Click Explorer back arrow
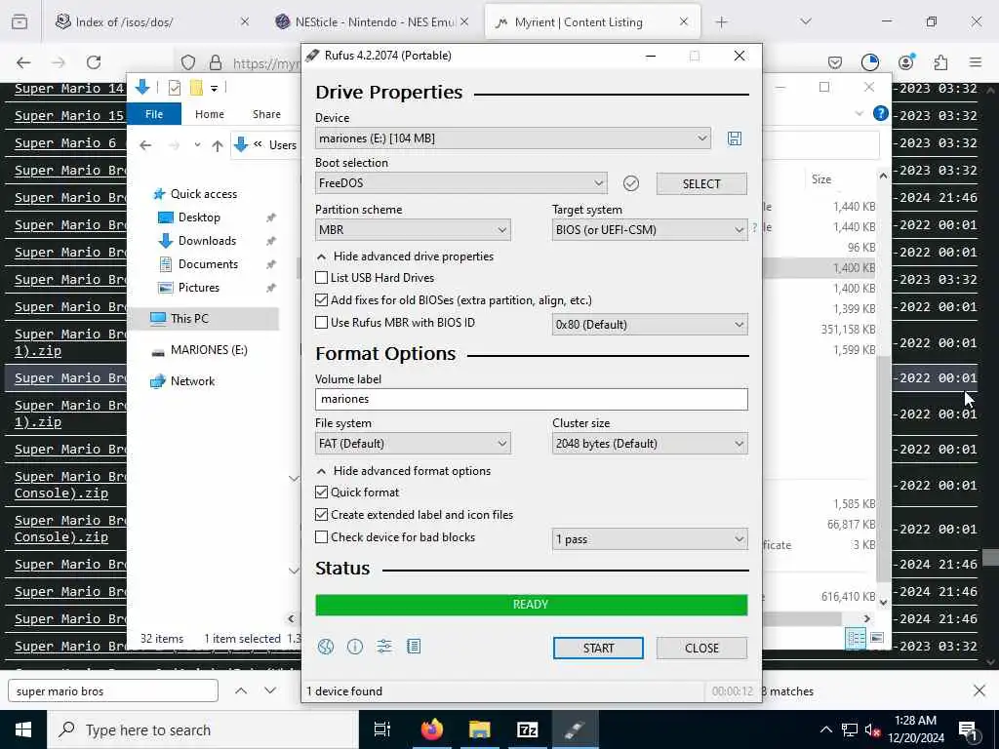This screenshot has height=749, width=999. [145, 146]
